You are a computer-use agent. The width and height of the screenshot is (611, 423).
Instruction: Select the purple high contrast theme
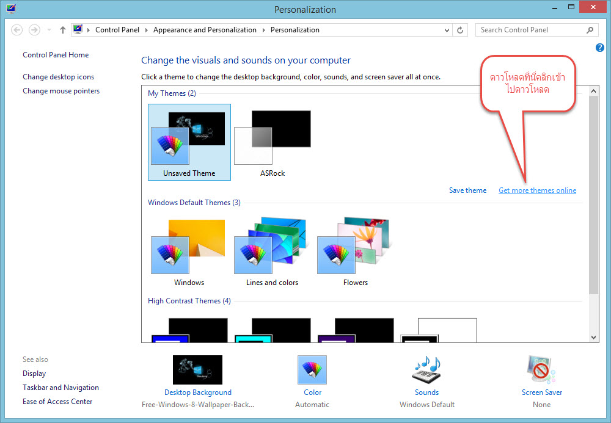tap(356, 330)
